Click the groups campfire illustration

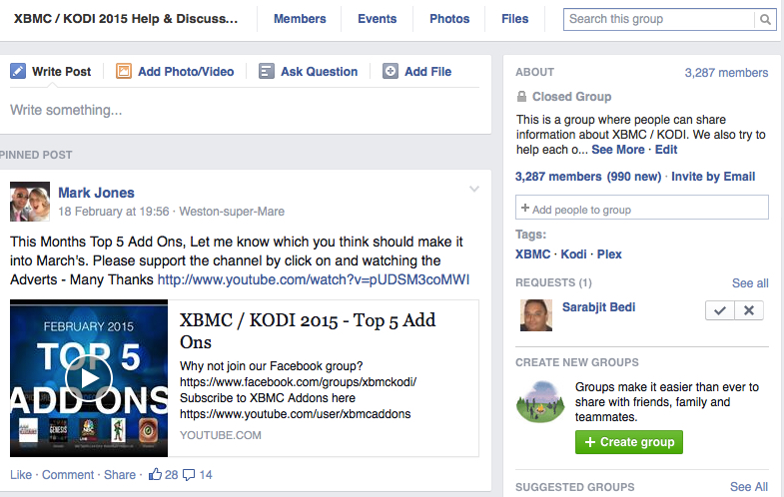(x=540, y=401)
